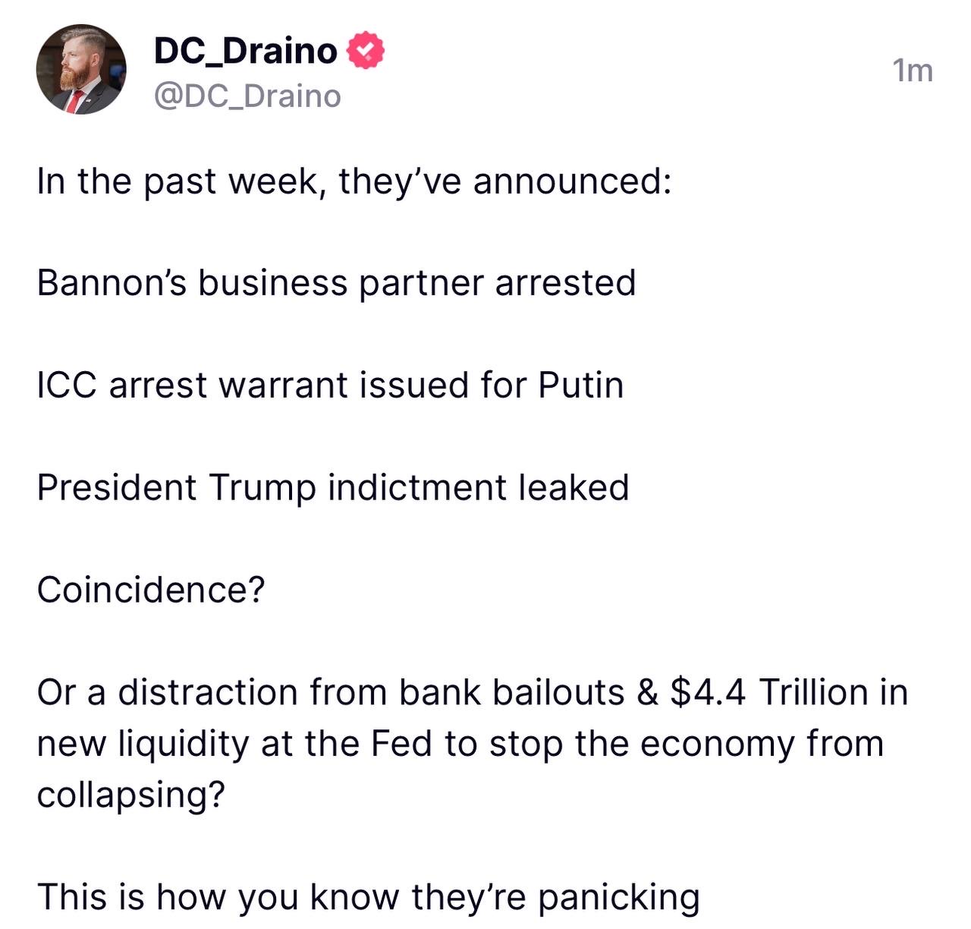
Task: Click the phrase 'new liquidity' in the post
Action: (143, 745)
